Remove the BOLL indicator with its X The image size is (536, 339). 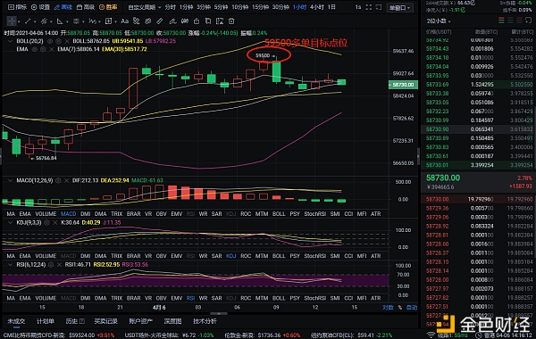[67, 41]
